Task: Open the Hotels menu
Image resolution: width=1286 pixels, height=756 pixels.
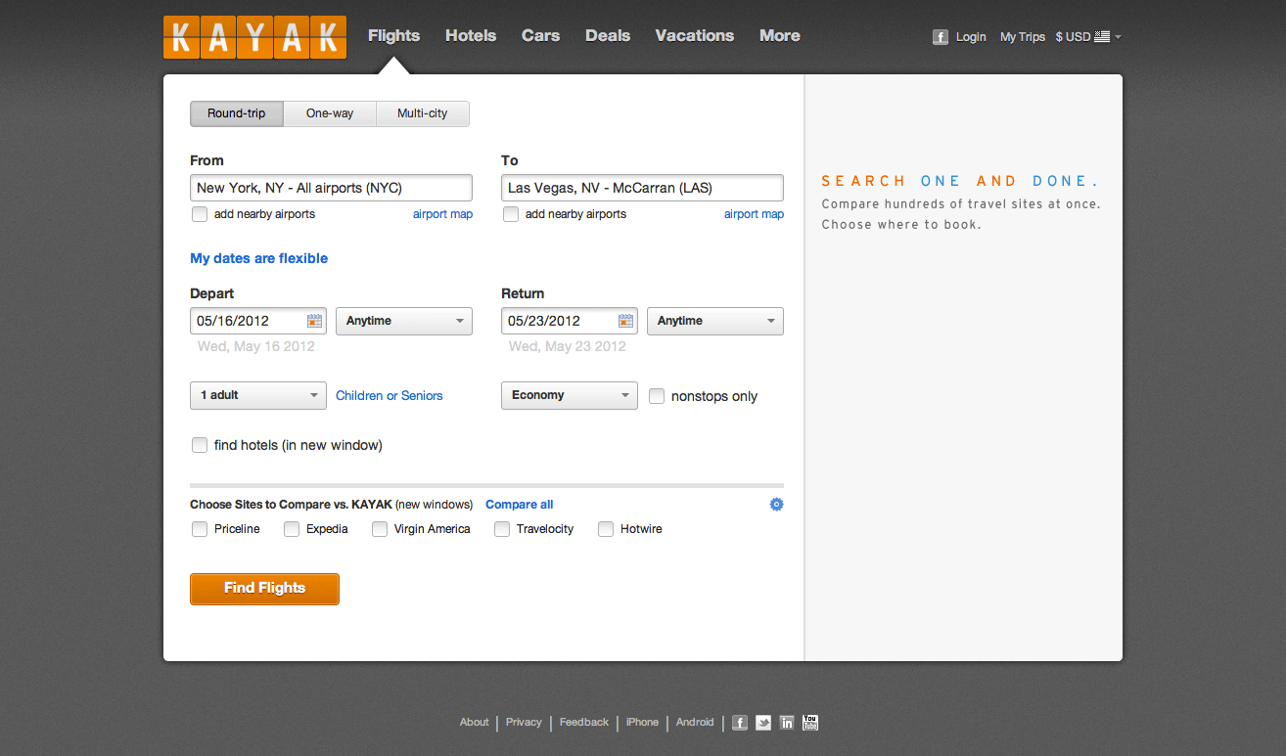Action: pyautogui.click(x=471, y=35)
